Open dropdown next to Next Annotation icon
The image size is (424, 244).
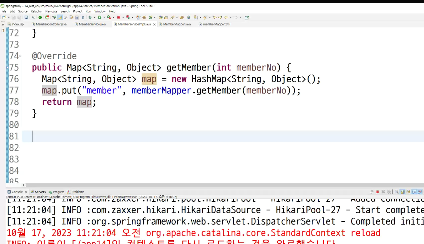coord(200,17)
